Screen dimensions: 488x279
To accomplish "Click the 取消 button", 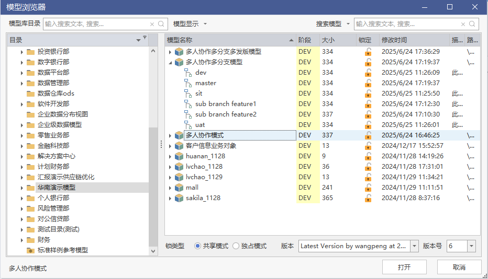I will point(459,267).
